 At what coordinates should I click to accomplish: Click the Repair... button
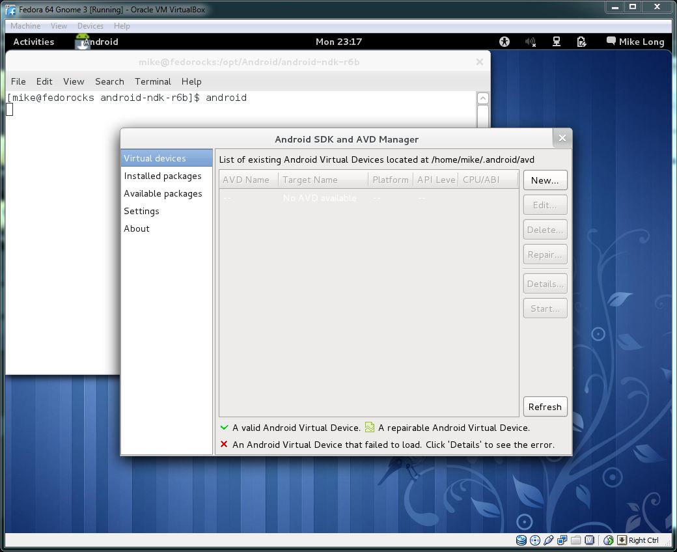pyautogui.click(x=545, y=255)
